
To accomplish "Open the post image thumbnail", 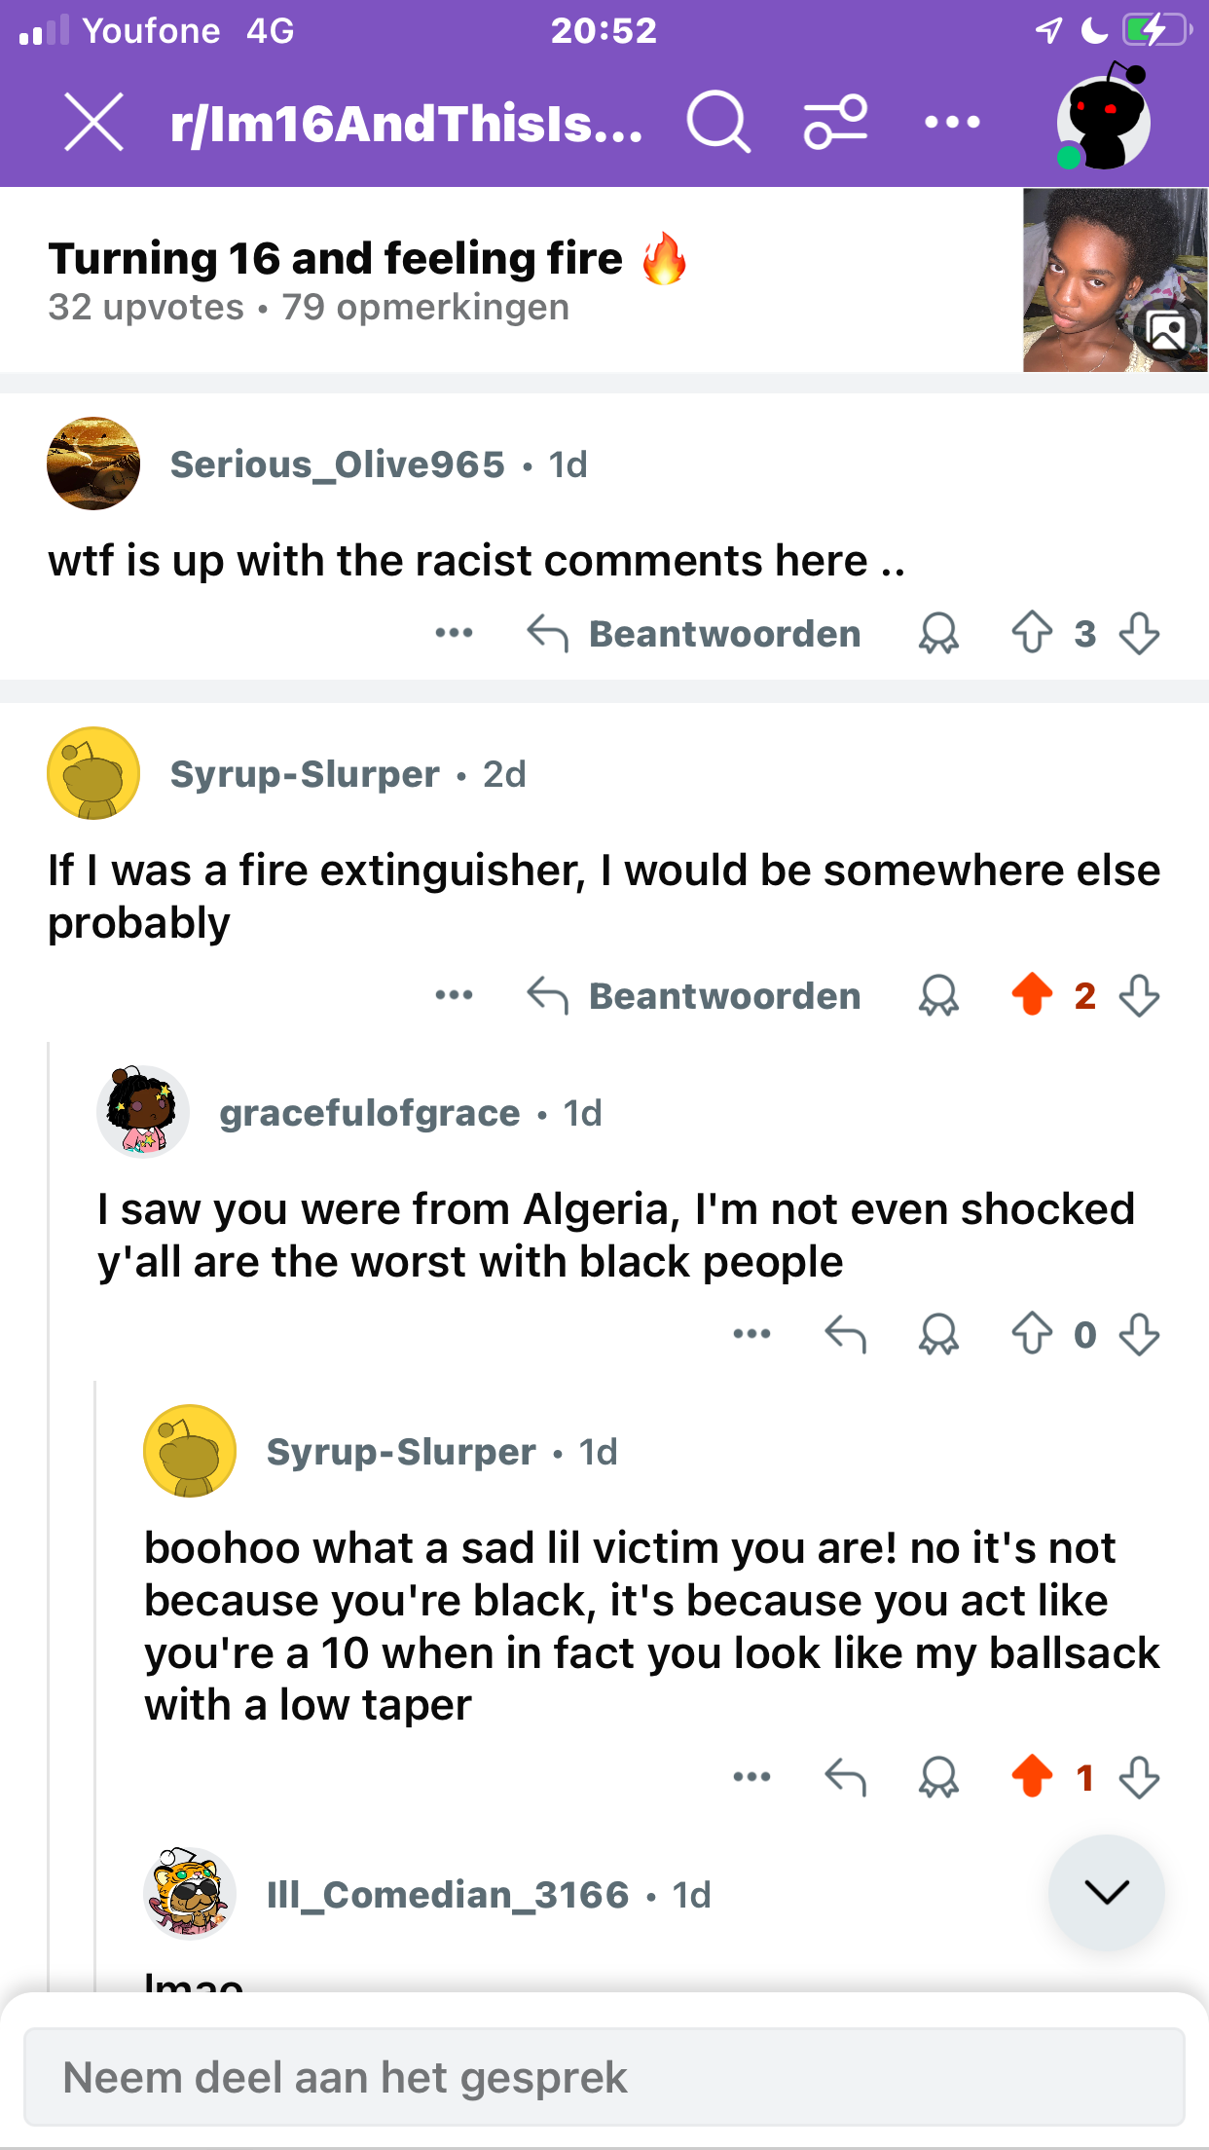I will [1115, 280].
